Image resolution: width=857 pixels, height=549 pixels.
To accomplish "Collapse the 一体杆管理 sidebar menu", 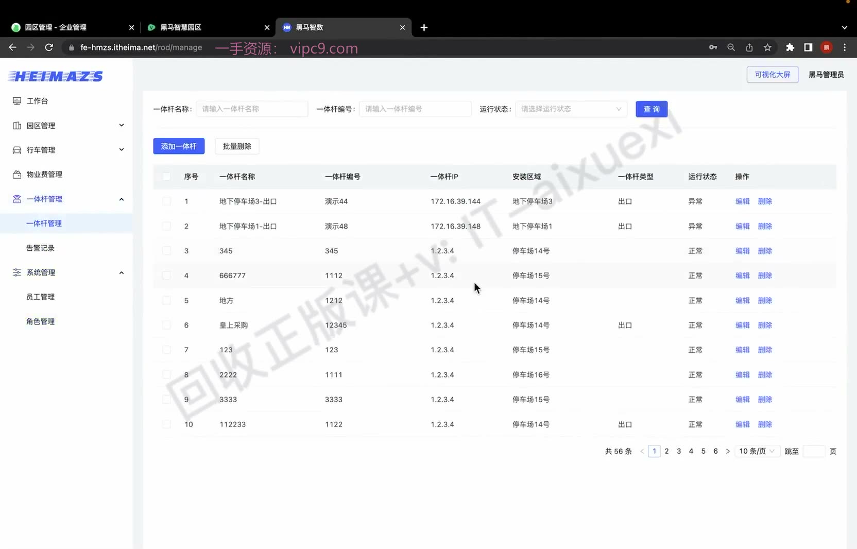I will [66, 199].
